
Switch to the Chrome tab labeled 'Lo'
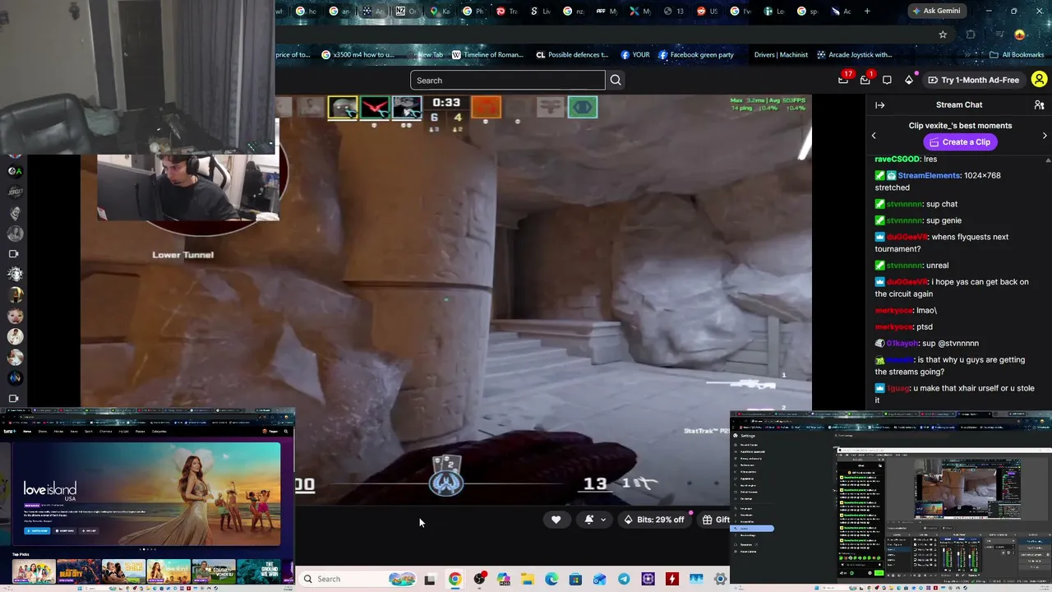pyautogui.click(x=775, y=12)
